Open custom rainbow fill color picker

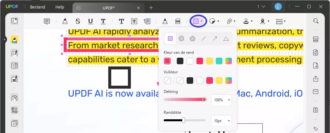coord(229,81)
